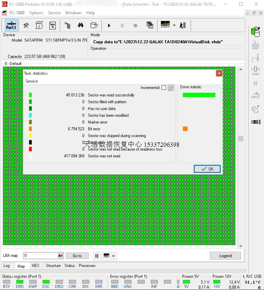The width and height of the screenshot is (264, 290).
Task: Click the OK button in dialog
Action: [207, 169]
